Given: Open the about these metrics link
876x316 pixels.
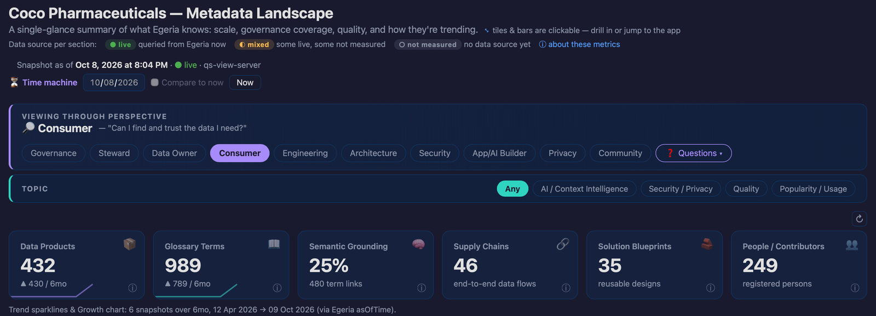Looking at the screenshot, I should (x=580, y=44).
